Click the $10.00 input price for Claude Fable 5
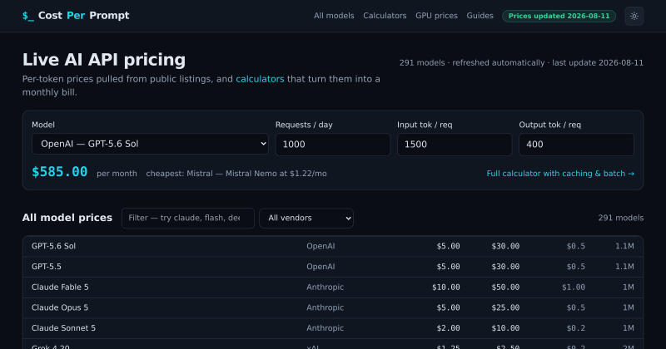Image resolution: width=666 pixels, height=349 pixels. point(446,287)
